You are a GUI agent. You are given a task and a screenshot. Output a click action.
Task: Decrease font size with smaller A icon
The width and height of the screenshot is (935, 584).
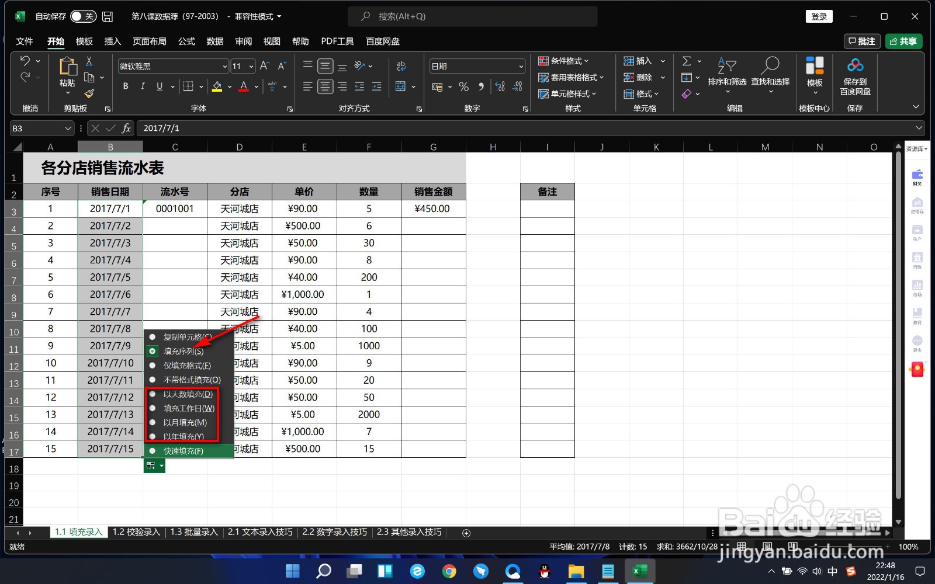pyautogui.click(x=282, y=66)
